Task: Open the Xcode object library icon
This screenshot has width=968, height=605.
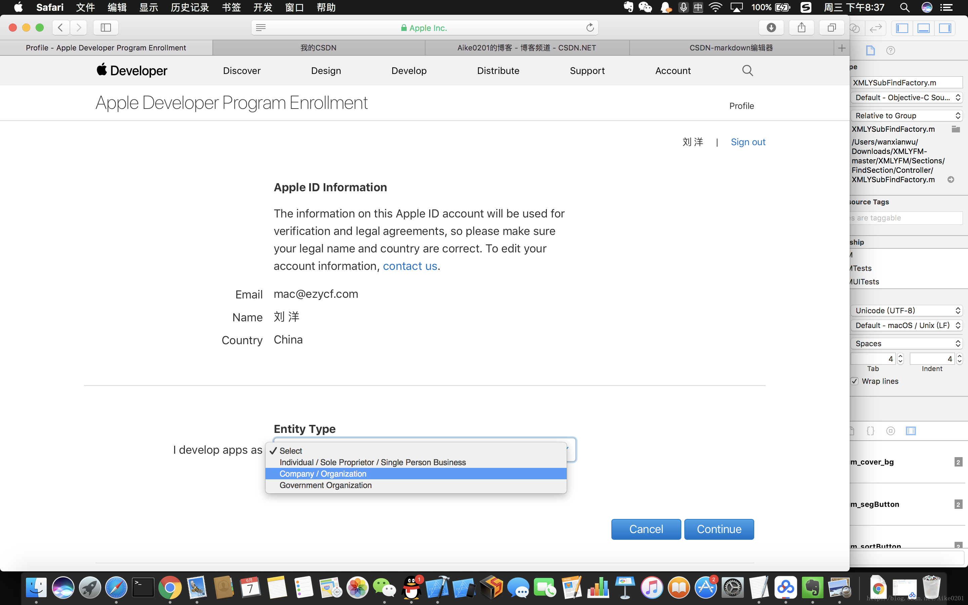Action: coord(890,431)
